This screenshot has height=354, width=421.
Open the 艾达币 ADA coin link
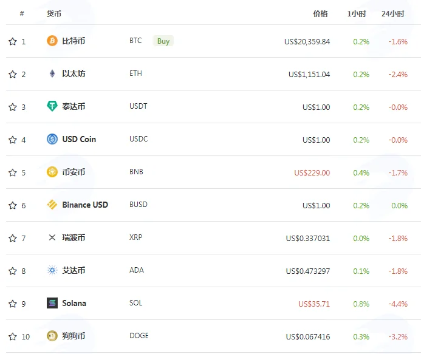point(74,270)
